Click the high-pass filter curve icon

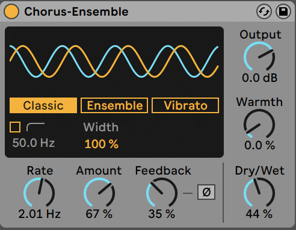coord(35,127)
